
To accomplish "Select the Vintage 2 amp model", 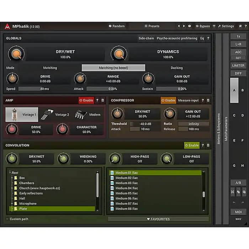I will pyautogui.click(x=55, y=115).
